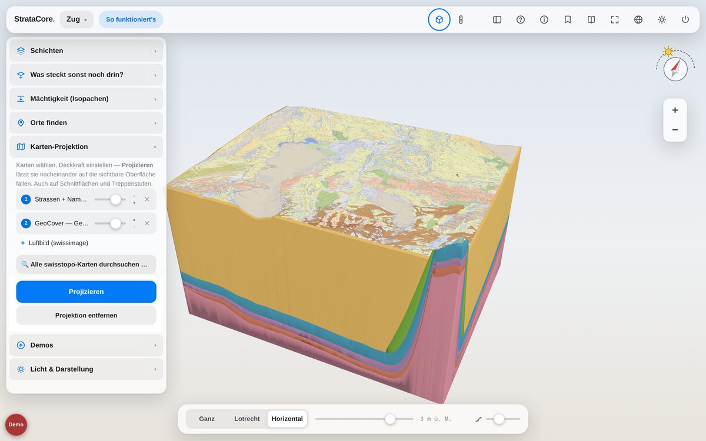Remove the GeoCover map layer

[147, 223]
